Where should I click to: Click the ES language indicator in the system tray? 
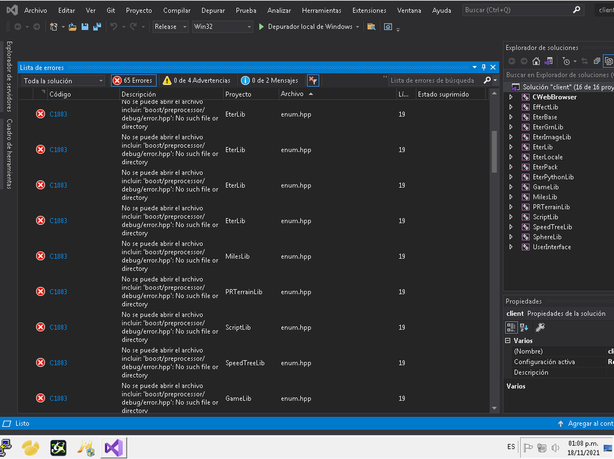pyautogui.click(x=511, y=447)
